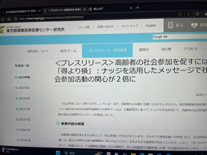Add page to favorites star icon

(x=189, y=14)
